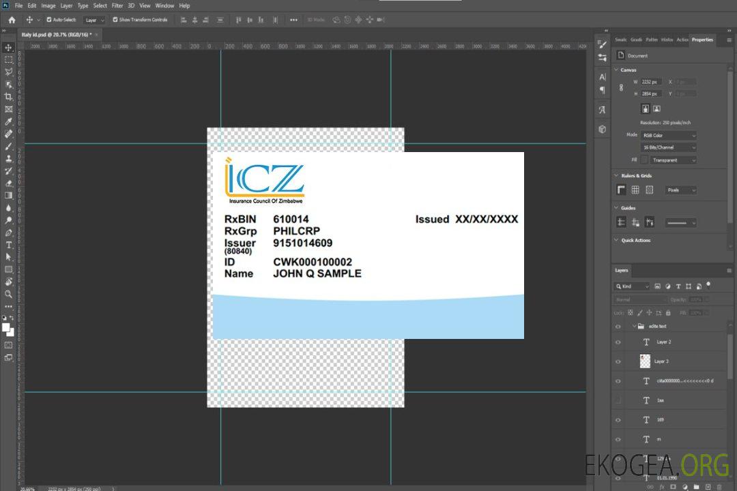
Task: Click the canvas width field
Action: (x=651, y=82)
